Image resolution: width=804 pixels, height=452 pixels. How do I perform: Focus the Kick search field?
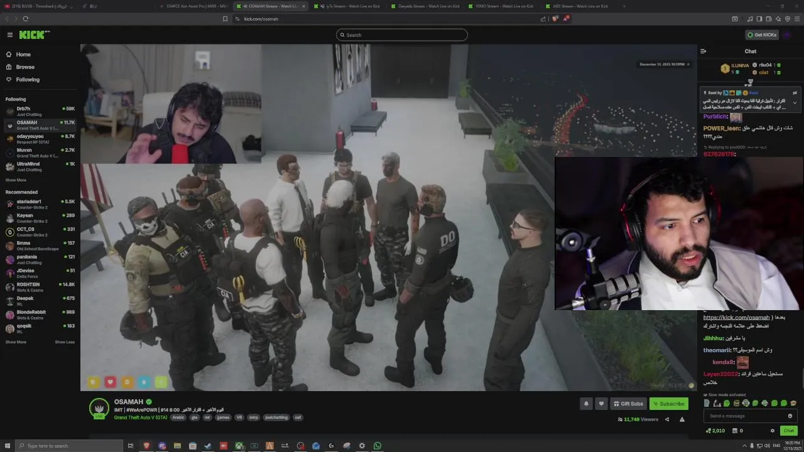tap(402, 35)
